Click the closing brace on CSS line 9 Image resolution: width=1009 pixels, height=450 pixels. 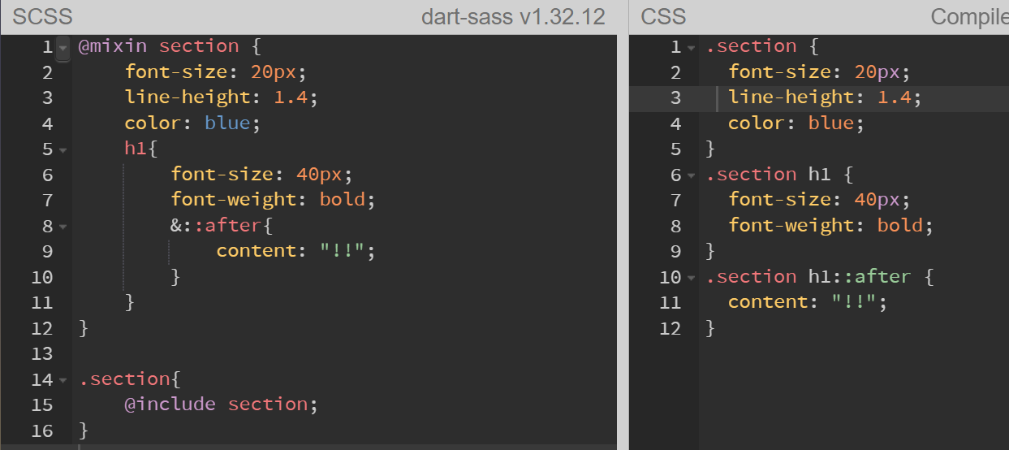[711, 251]
